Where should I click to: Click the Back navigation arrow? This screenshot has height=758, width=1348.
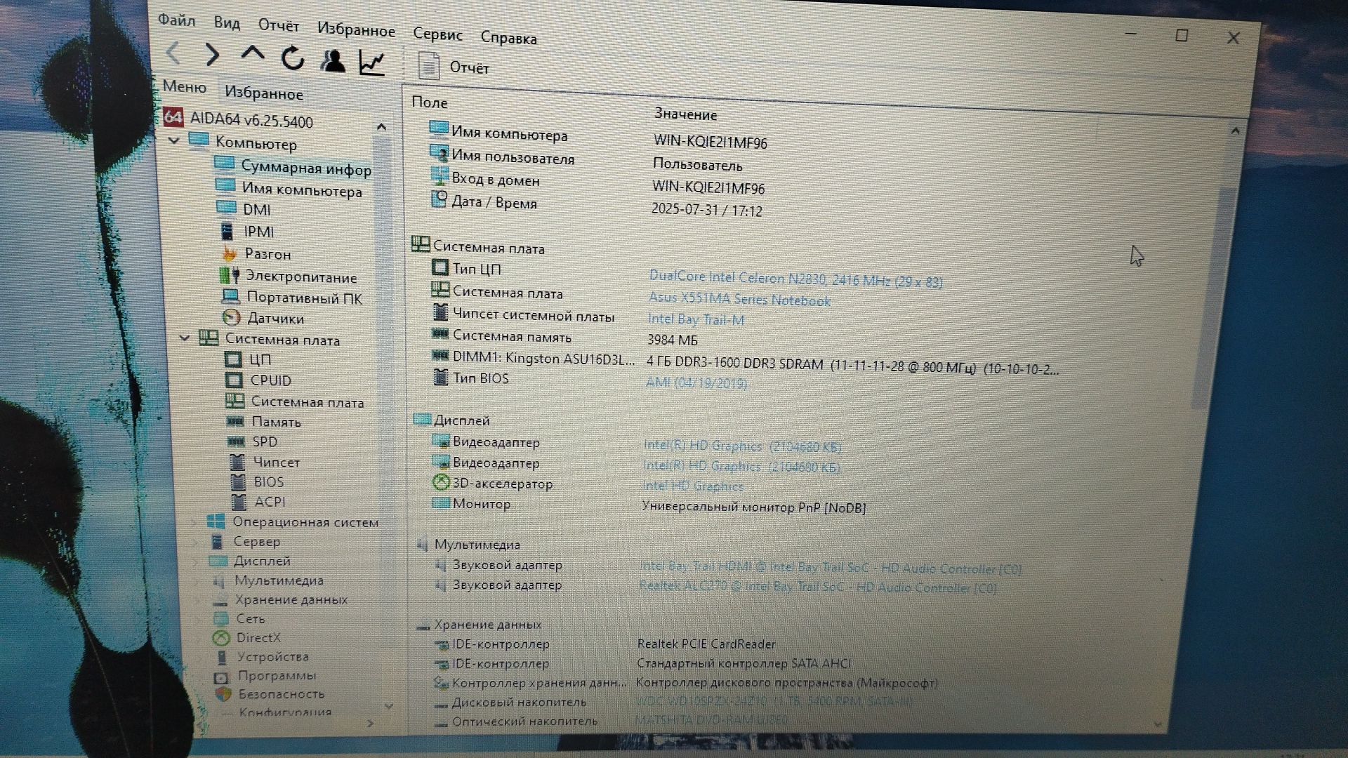pos(173,53)
